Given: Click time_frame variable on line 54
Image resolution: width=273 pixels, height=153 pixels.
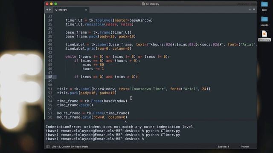Looking at the screenshot, I should pos(67,101).
